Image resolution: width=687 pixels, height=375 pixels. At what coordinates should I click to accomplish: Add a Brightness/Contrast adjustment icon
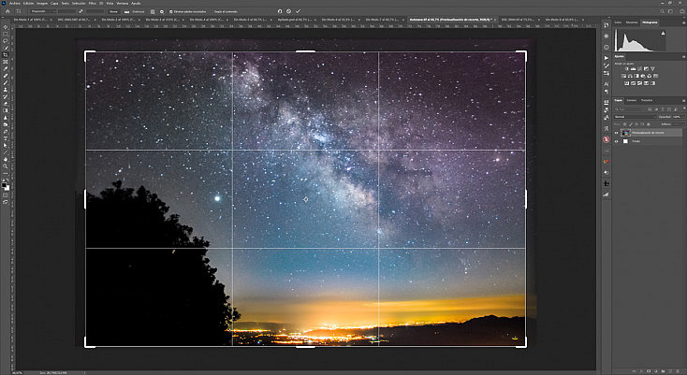(x=626, y=68)
